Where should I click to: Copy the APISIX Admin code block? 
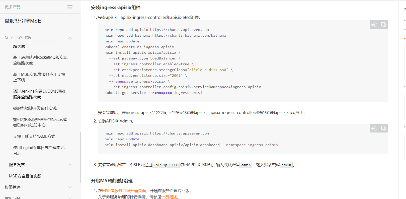coord(383,128)
